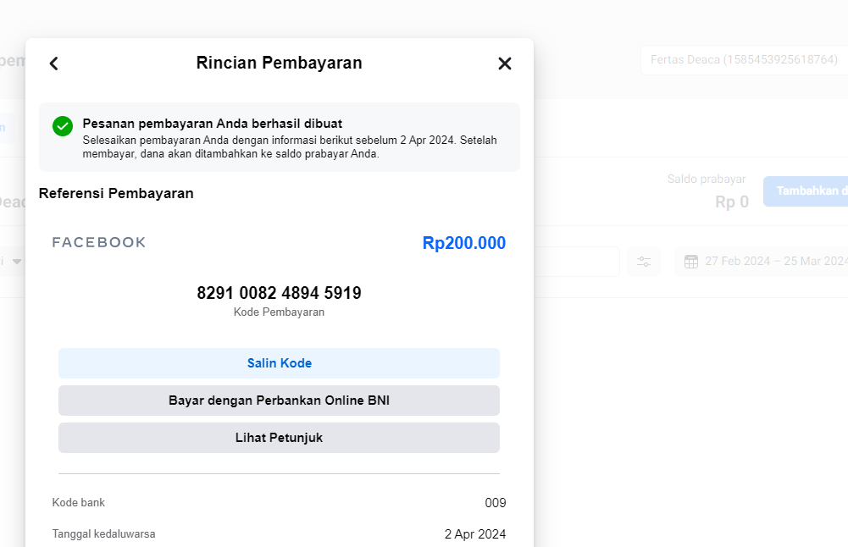
Task: Click the calendar icon in date range
Action: tap(691, 262)
